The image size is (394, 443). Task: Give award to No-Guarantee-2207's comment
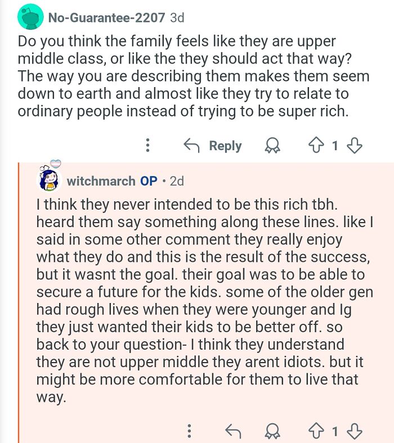273,146
